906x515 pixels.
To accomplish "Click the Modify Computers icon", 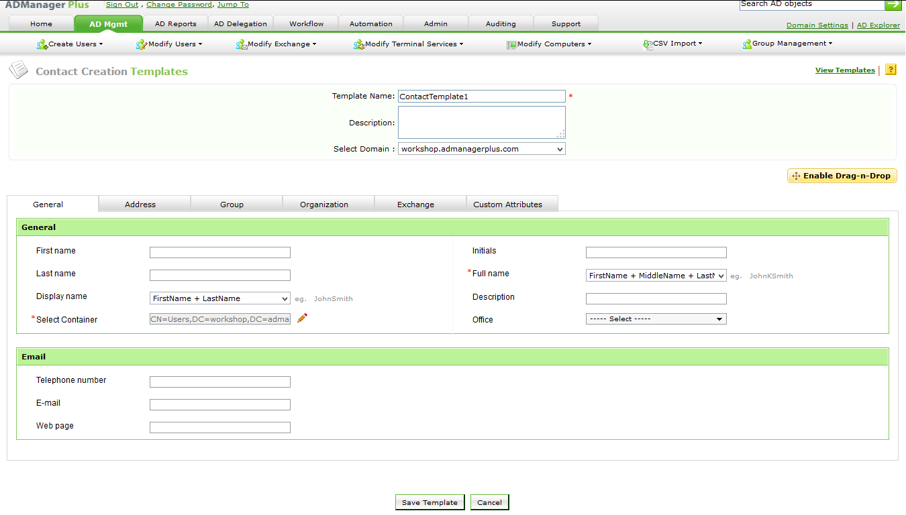I will tap(511, 44).
